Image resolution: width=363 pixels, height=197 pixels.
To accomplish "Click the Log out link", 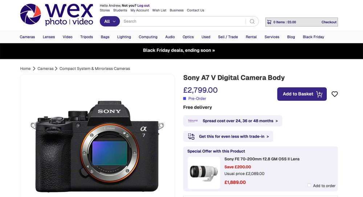I will click(143, 6).
